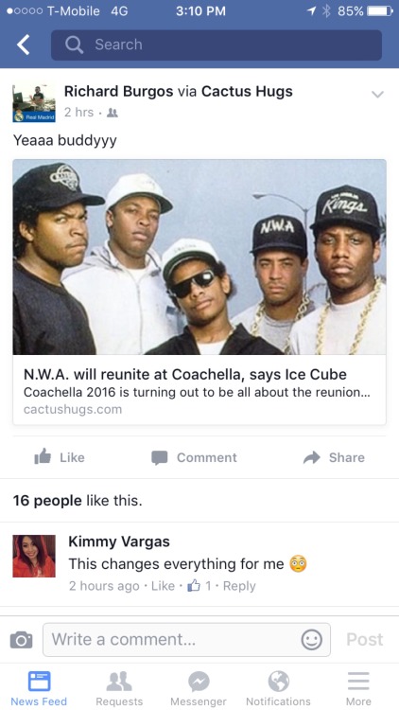
Task: Open Friend Requests tab
Action: point(119,688)
